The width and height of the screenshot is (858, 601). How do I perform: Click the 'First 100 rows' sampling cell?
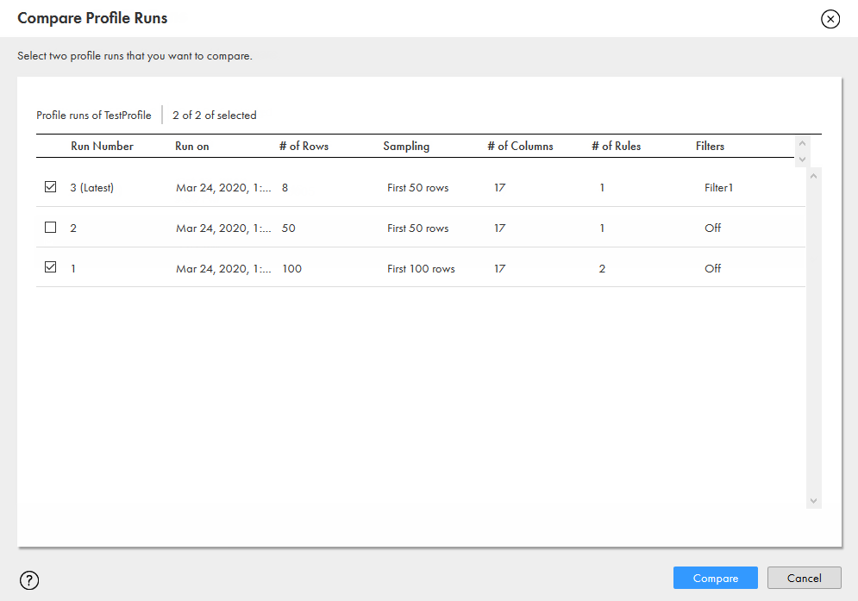pos(421,269)
